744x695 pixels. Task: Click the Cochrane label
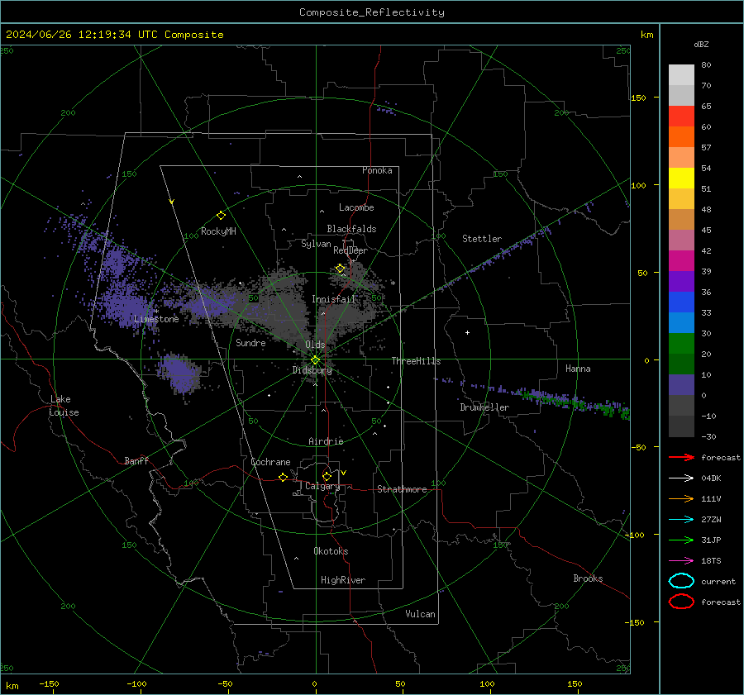pos(270,462)
